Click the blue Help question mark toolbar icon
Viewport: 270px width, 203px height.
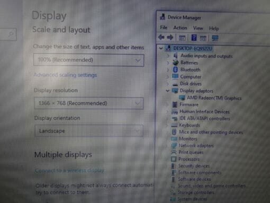pyautogui.click(x=194, y=38)
